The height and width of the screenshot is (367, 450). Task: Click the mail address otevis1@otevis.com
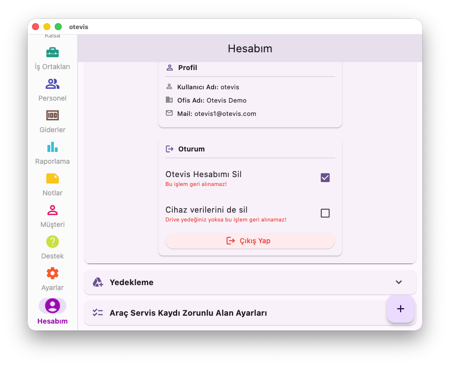[x=225, y=114]
